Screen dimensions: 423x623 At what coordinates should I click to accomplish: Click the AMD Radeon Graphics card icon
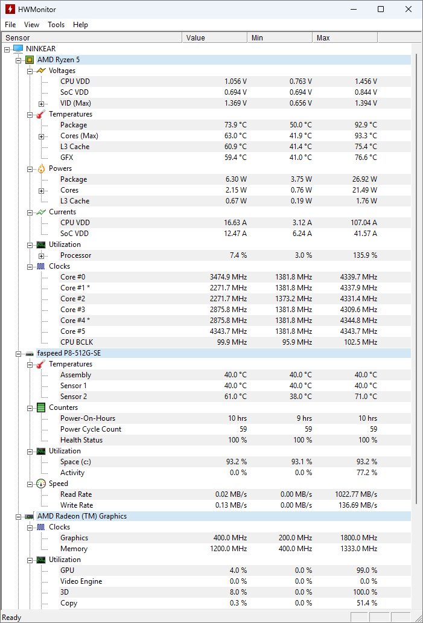click(30, 516)
